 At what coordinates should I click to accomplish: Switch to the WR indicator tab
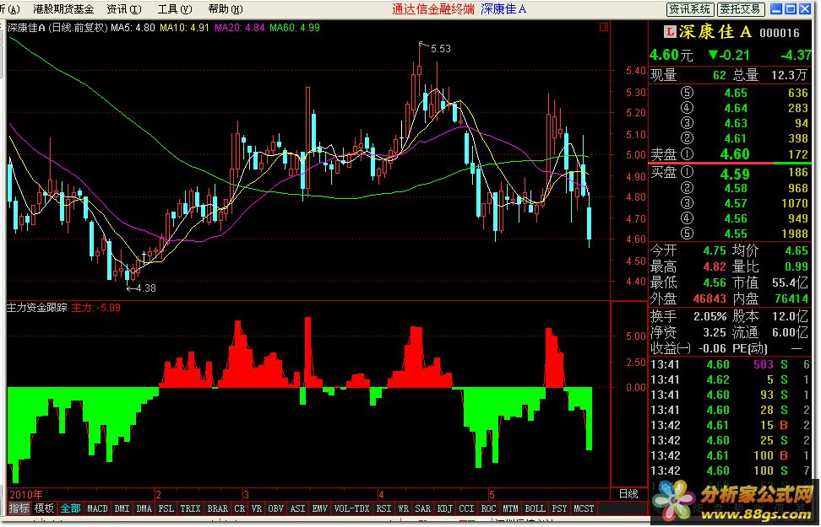pos(403,508)
